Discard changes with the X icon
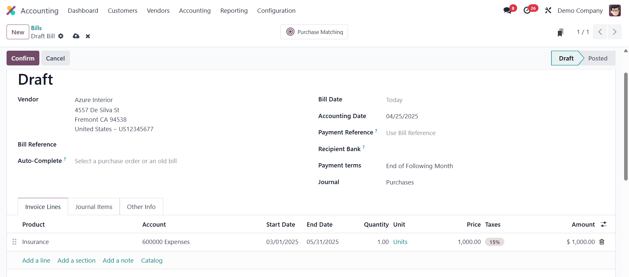The height and width of the screenshot is (277, 629). [x=88, y=36]
